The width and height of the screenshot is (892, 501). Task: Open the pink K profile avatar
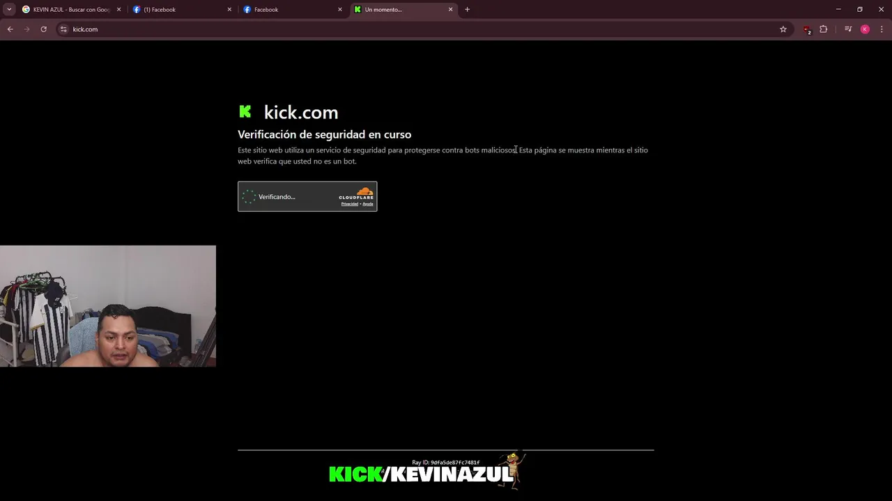pos(865,29)
